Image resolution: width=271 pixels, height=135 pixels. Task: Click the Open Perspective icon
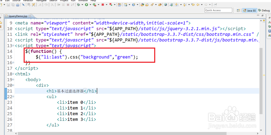[x=238, y=10]
